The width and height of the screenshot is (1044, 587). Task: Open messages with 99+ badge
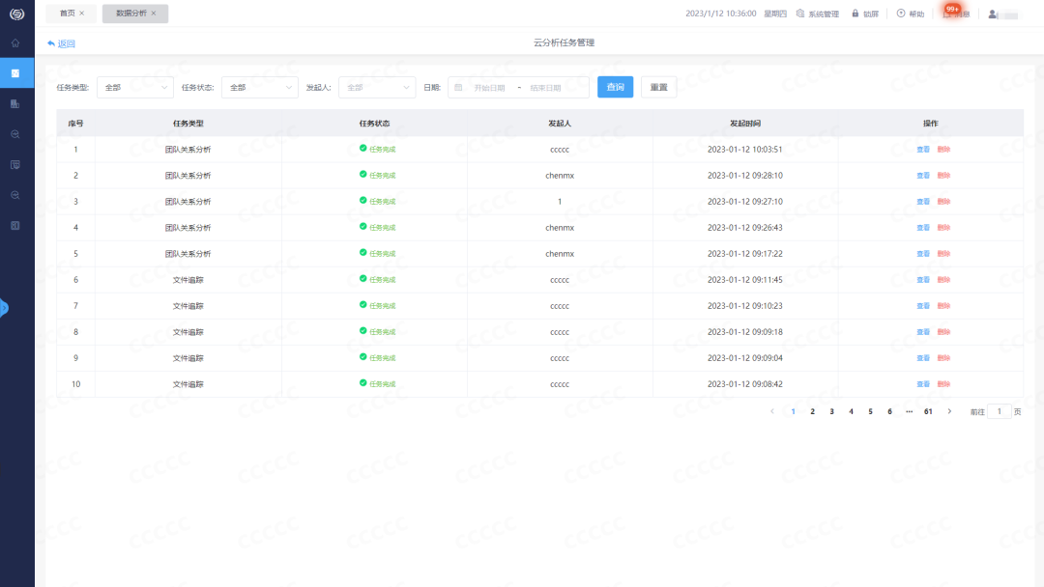tap(956, 13)
